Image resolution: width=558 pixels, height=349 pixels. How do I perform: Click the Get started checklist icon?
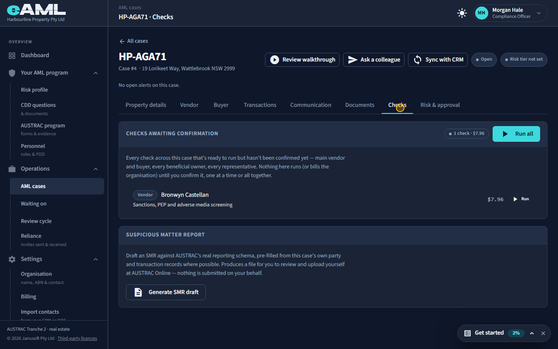tap(467, 333)
